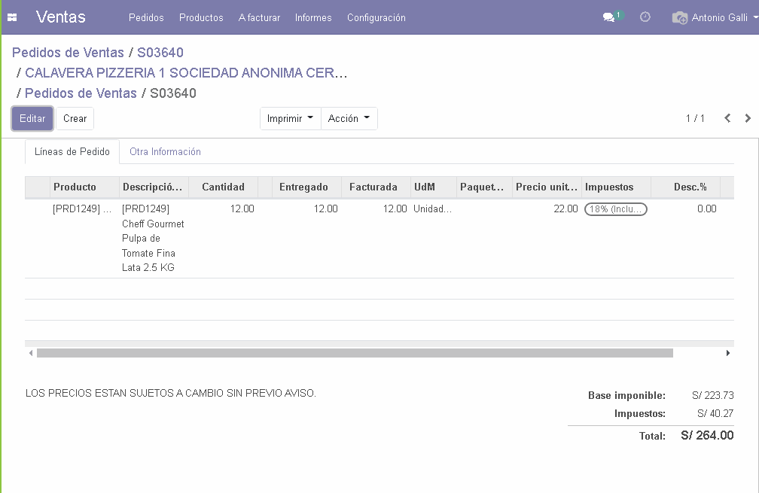Go to previous record arrow
The image size is (759, 493).
click(x=727, y=118)
